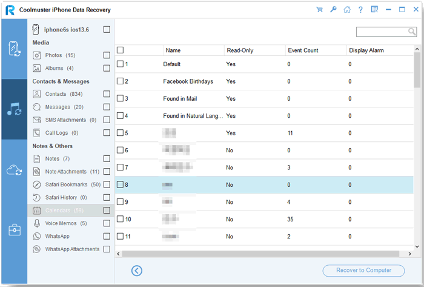Click the WhatsApp Attachments icon
This screenshot has width=424, height=287.
(x=36, y=249)
